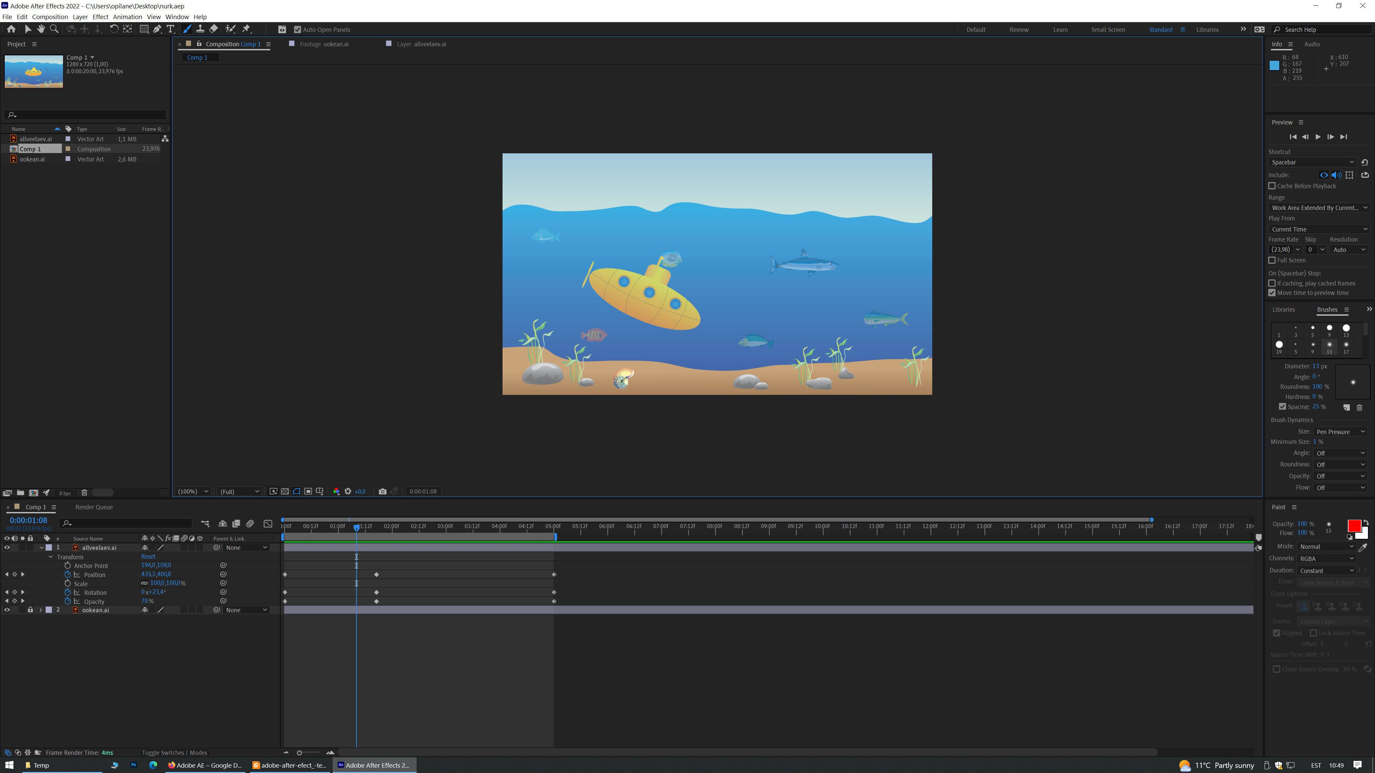Click Toggle Switches / Modes button
1375x773 pixels.
pyautogui.click(x=174, y=753)
